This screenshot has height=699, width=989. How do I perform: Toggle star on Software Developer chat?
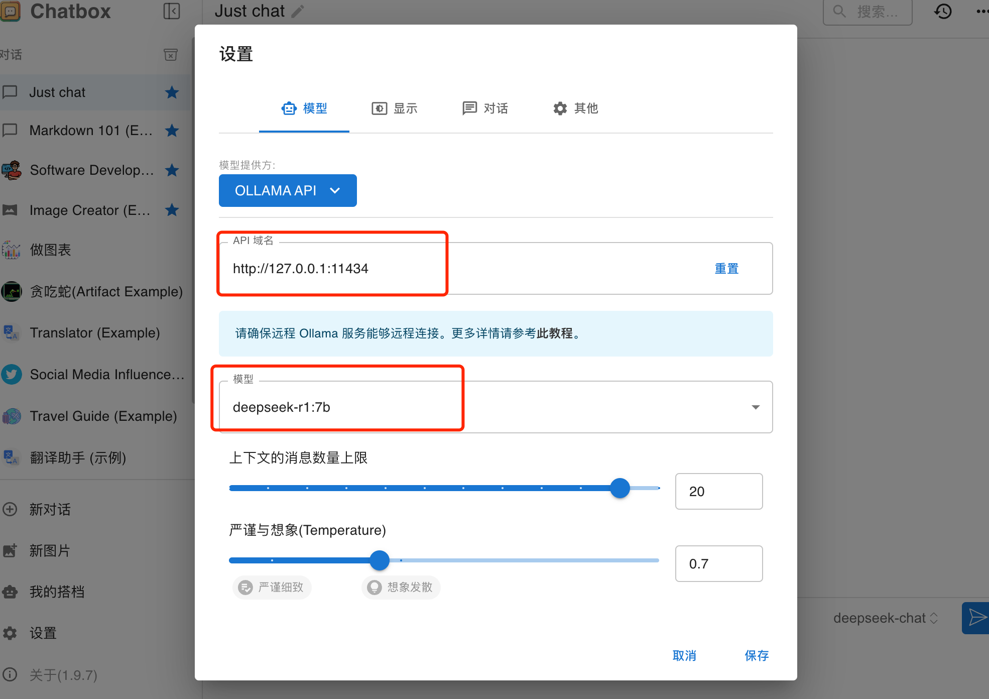(172, 170)
